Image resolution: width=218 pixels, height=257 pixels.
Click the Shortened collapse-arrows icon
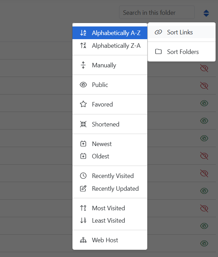point(83,124)
